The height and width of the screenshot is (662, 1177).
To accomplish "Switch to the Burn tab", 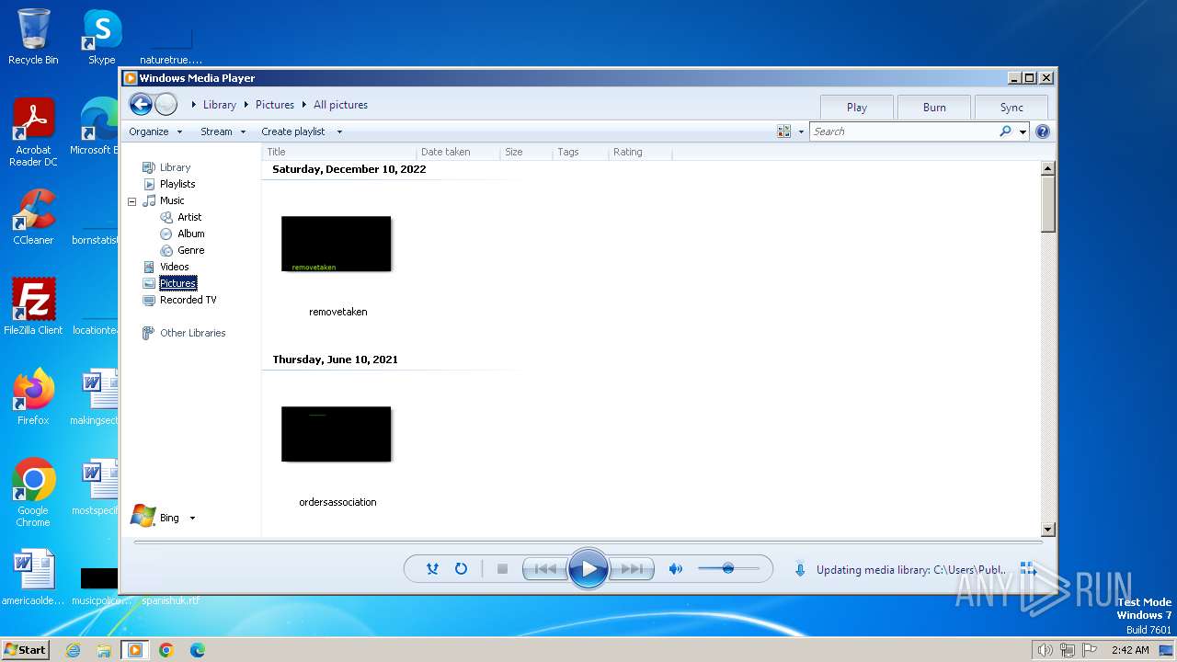I will coord(934,107).
